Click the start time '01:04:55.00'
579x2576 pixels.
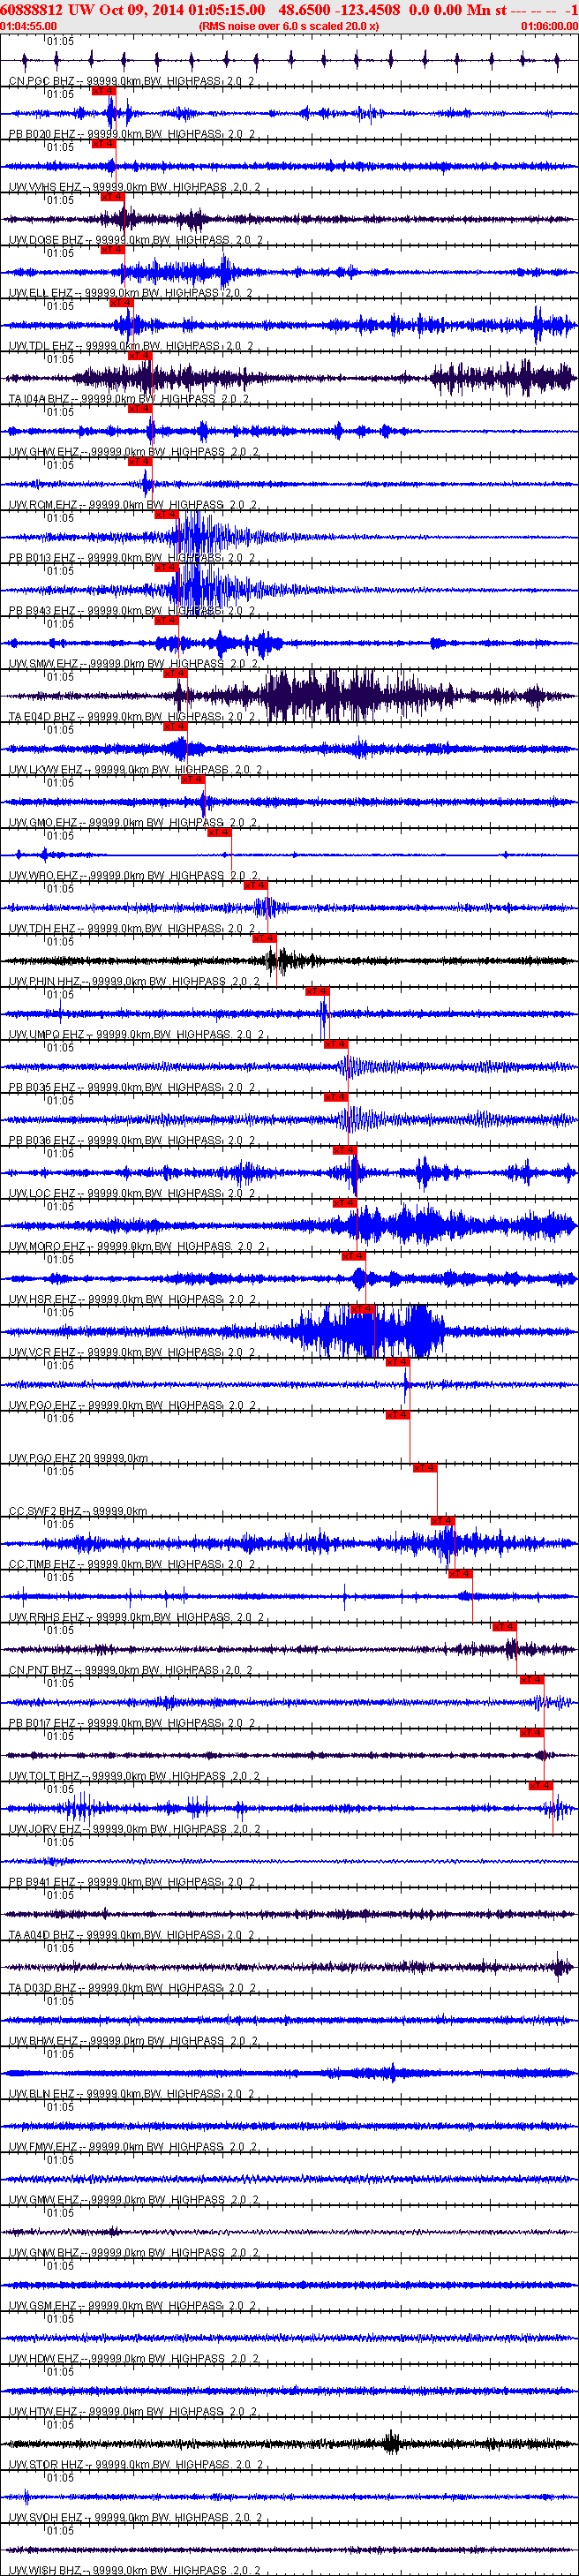28,26
